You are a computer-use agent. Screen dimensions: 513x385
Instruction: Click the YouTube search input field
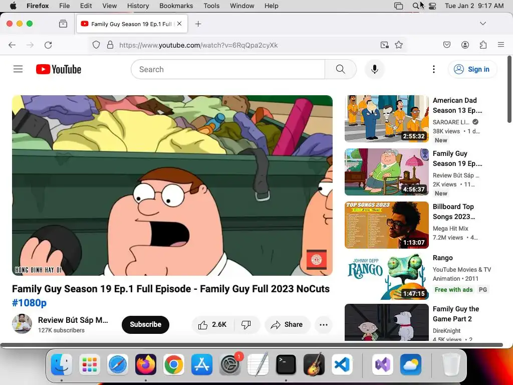(x=228, y=69)
